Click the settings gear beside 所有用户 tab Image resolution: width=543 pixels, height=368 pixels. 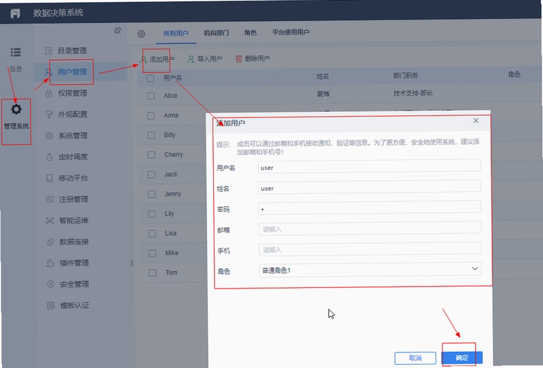click(x=141, y=34)
